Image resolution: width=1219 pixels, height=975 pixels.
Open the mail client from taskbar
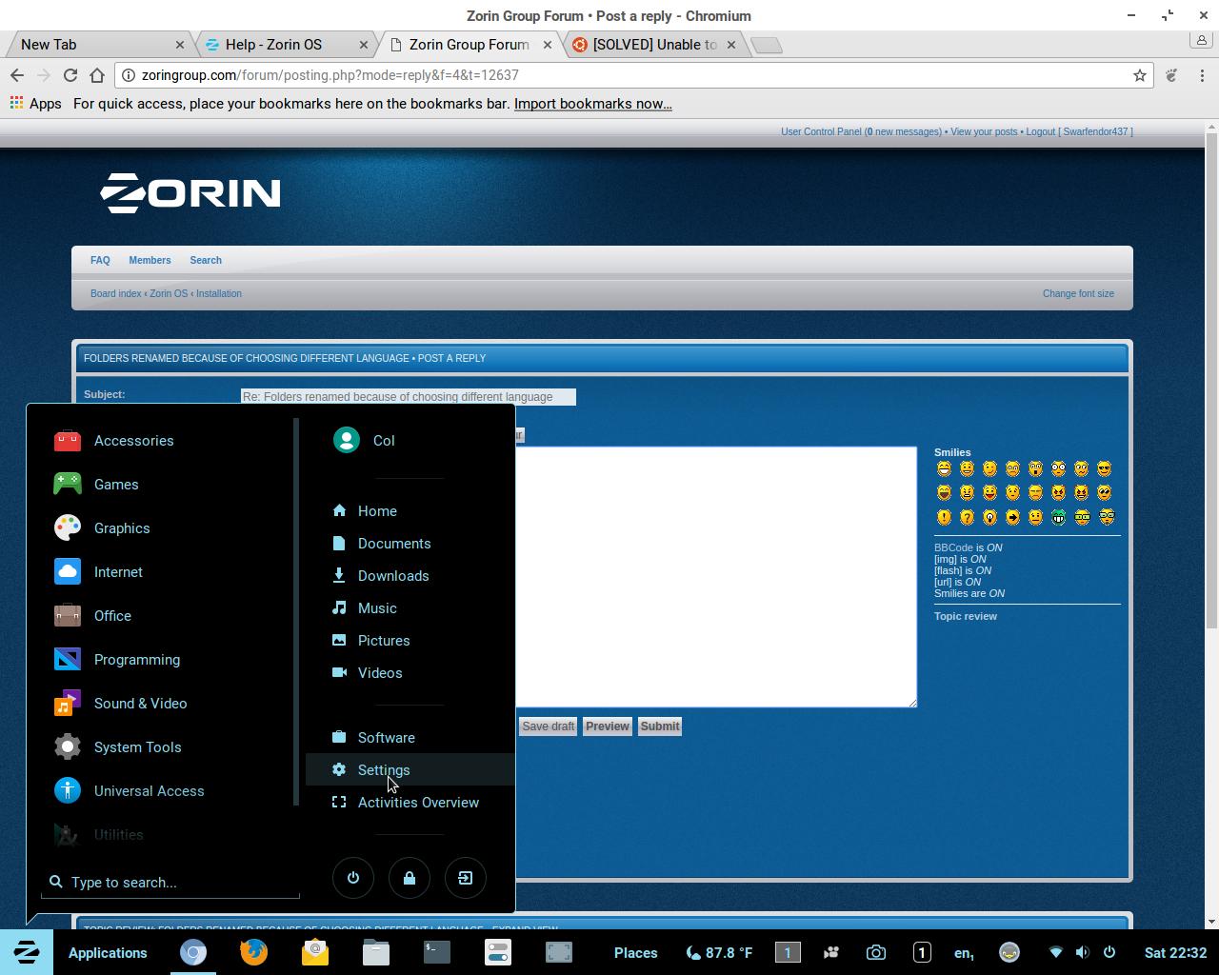(315, 952)
